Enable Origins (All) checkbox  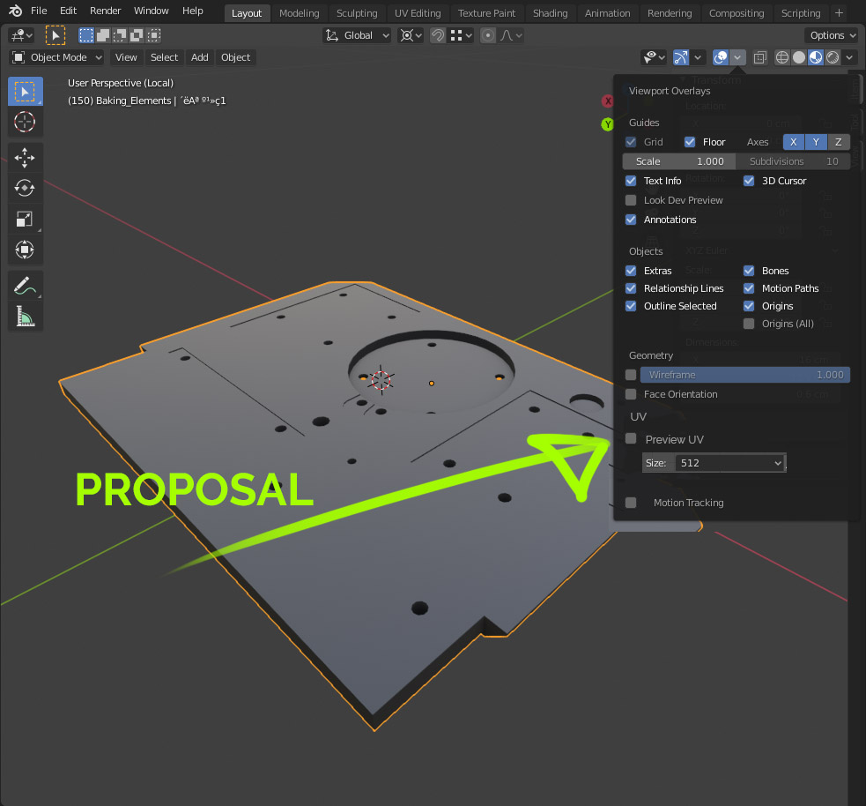click(x=749, y=324)
